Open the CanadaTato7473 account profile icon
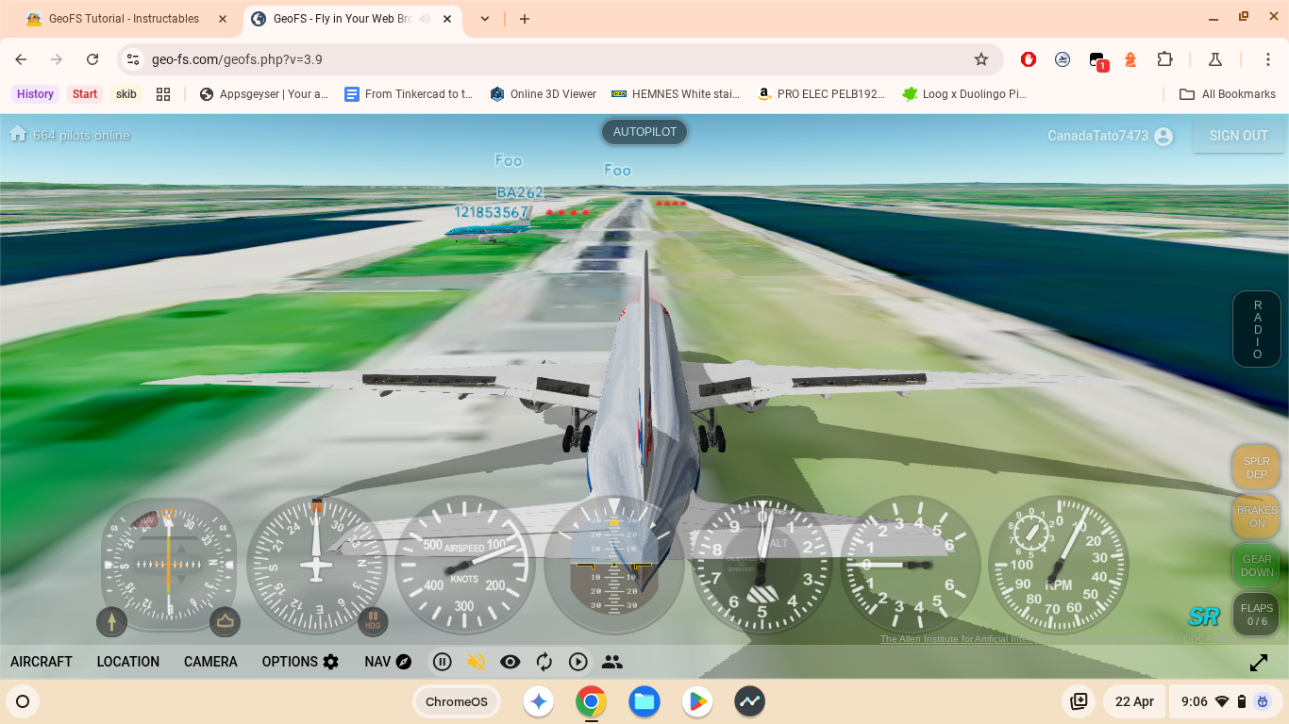The height and width of the screenshot is (724, 1289). point(1163,136)
